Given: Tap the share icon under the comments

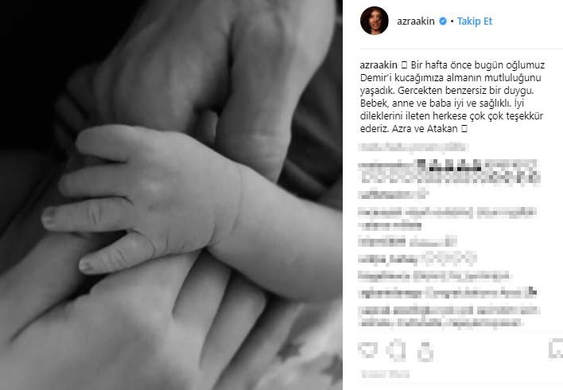Looking at the screenshot, I should click(x=425, y=351).
